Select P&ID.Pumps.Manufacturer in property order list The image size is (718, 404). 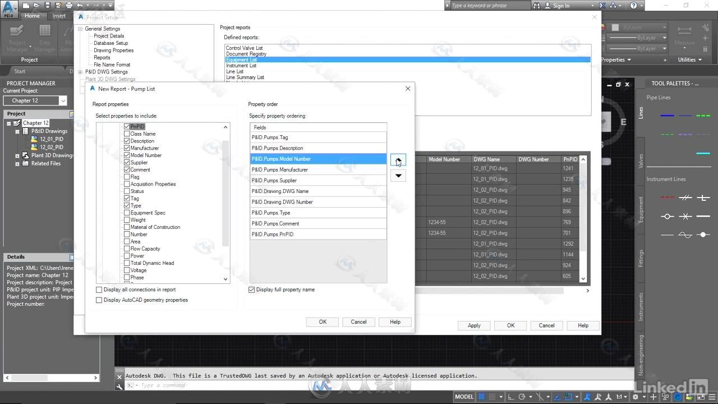[x=318, y=169]
